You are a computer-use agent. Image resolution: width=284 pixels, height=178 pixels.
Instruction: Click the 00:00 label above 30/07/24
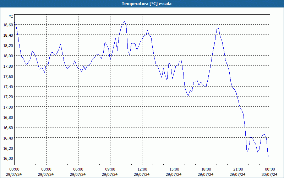pyautogui.click(x=270, y=169)
